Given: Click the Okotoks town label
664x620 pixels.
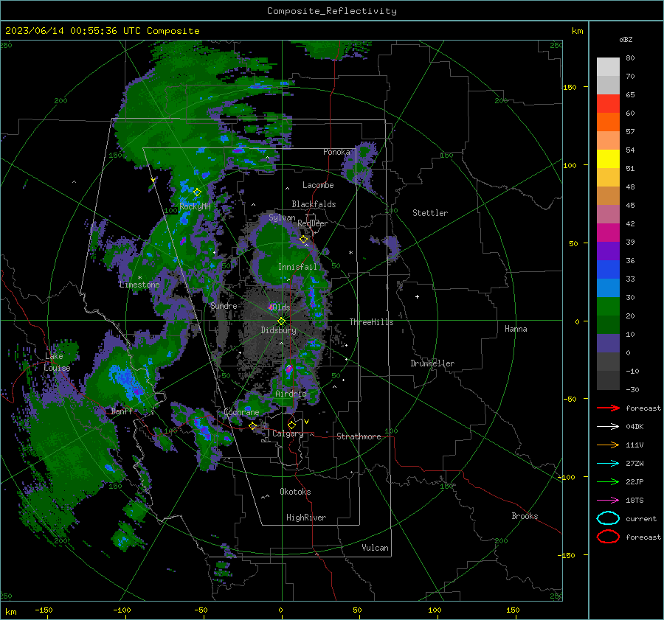Looking at the screenshot, I should point(295,492).
